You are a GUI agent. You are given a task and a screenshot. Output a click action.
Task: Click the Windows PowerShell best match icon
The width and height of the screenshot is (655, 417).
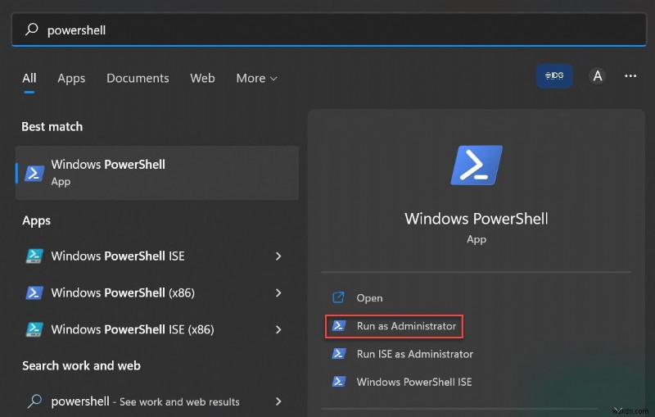pyautogui.click(x=34, y=174)
